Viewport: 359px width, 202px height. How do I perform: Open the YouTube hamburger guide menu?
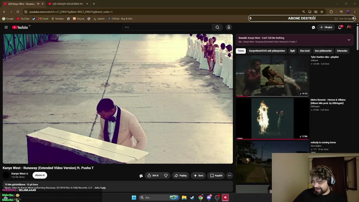(x=6, y=27)
